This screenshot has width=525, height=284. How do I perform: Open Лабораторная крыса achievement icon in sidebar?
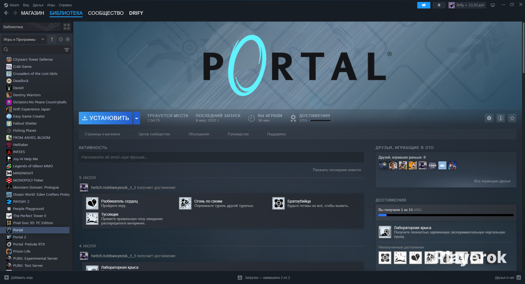click(385, 232)
